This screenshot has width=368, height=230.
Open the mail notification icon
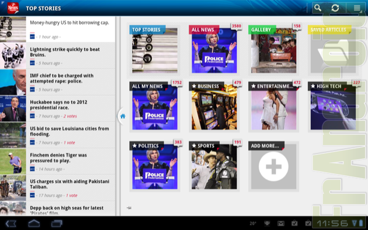click(281, 223)
